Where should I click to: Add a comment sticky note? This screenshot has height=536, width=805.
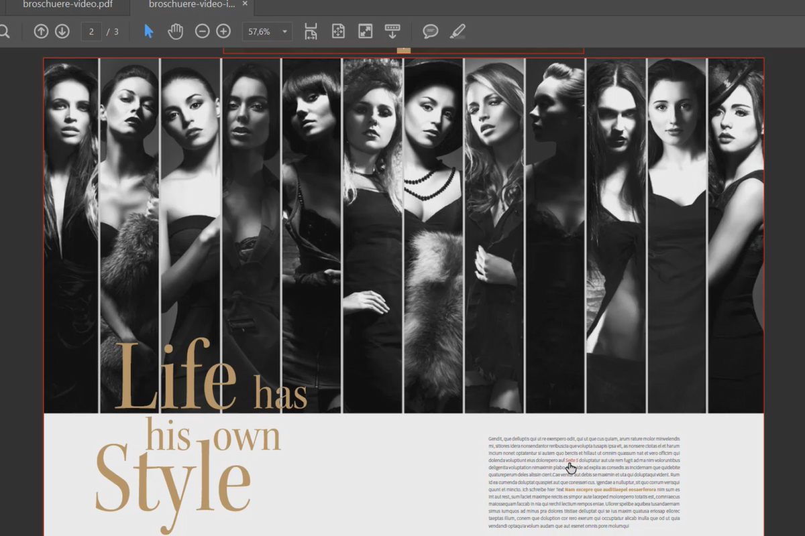pos(431,31)
